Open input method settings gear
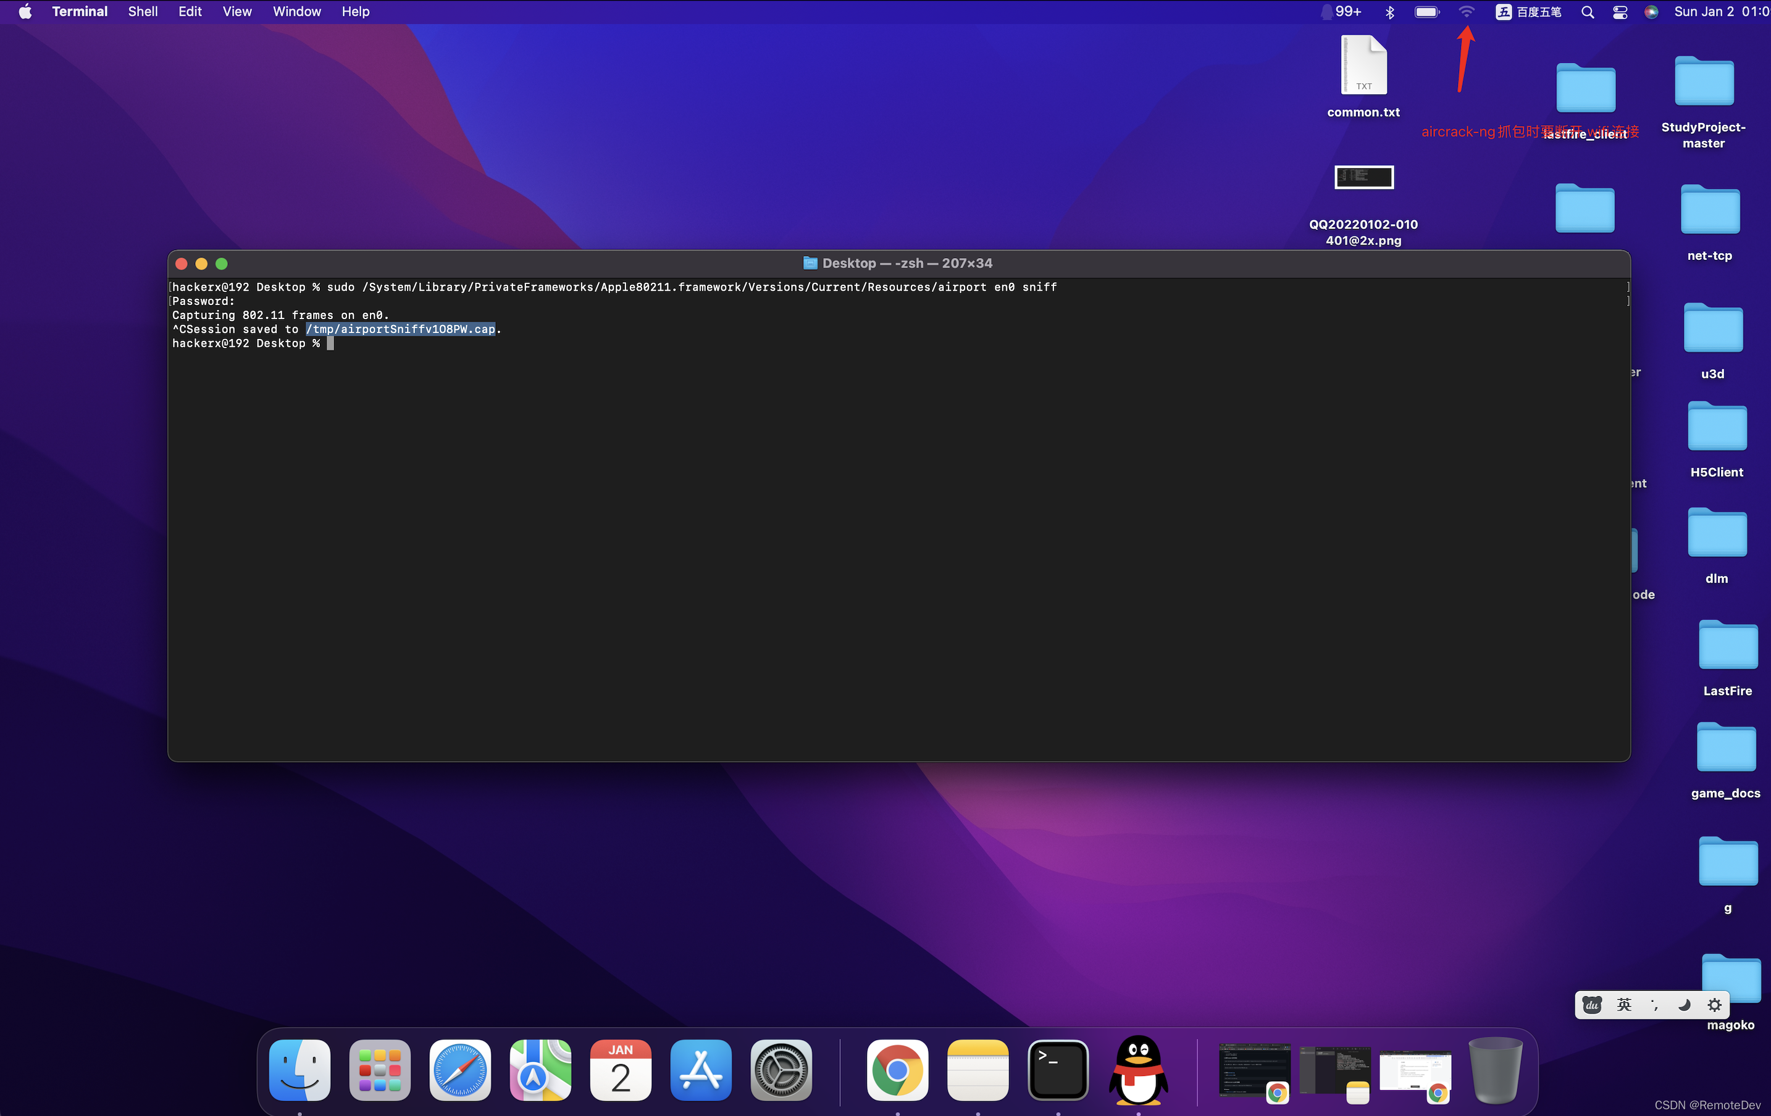 click(x=1714, y=1005)
